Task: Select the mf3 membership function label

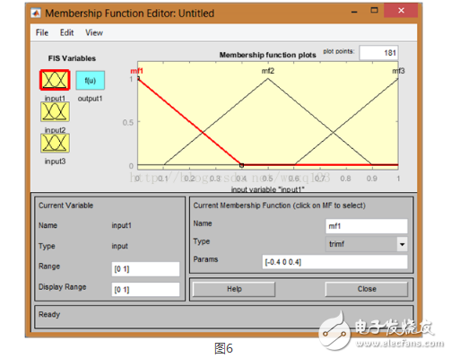Action: point(398,71)
